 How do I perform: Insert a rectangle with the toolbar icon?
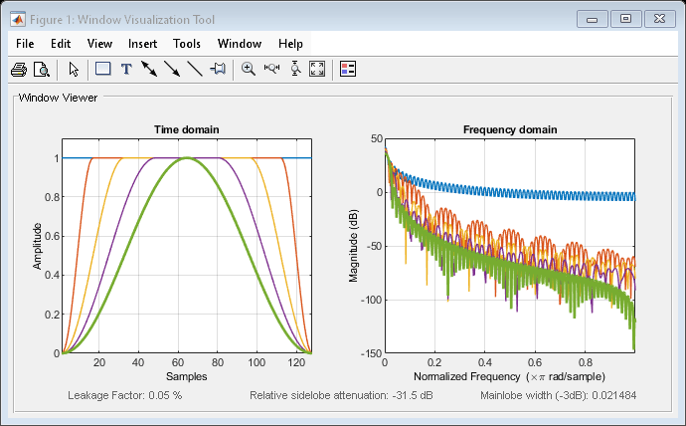point(102,69)
